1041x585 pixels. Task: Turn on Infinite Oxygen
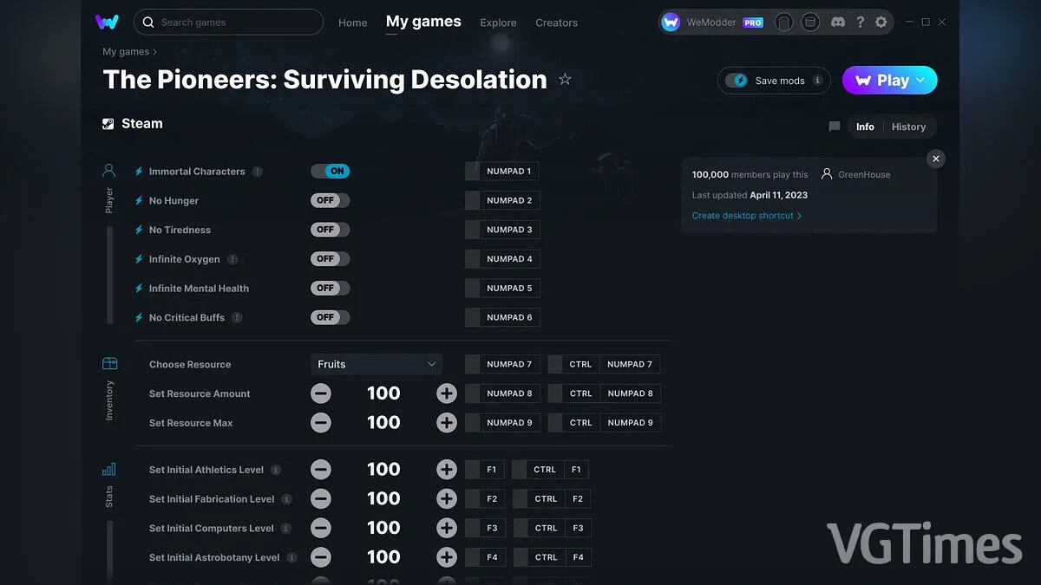click(x=330, y=258)
